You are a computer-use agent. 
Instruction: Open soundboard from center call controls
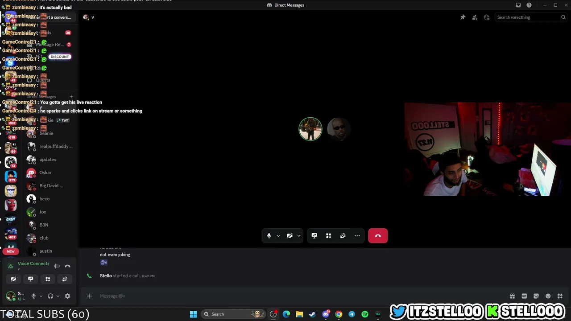[343, 236]
